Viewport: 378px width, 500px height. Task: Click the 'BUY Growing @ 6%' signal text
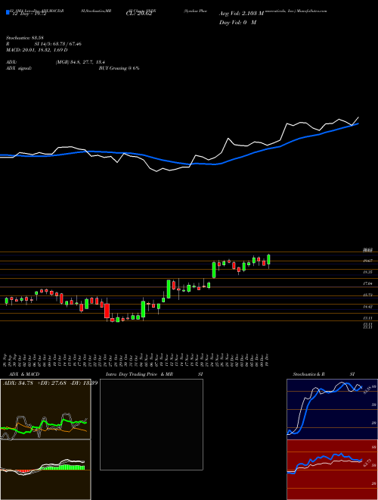pos(119,68)
